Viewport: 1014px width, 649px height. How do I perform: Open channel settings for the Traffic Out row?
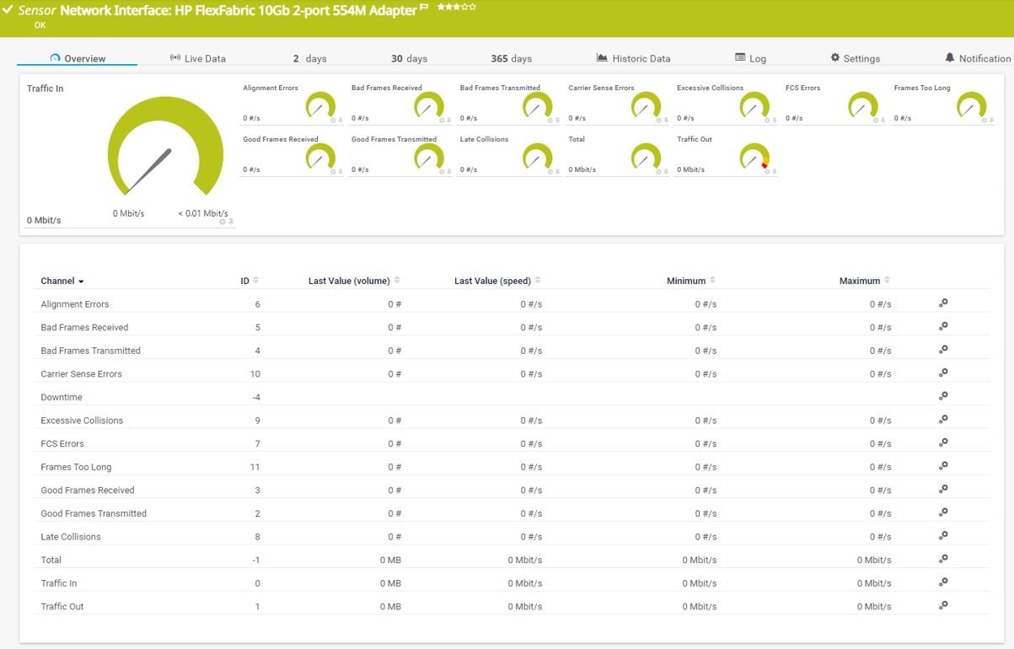pos(943,603)
